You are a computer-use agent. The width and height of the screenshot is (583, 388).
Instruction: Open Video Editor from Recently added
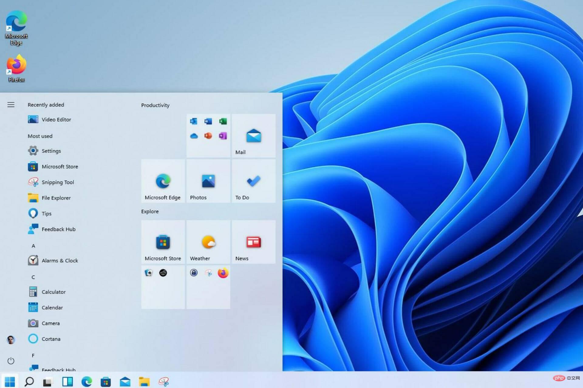coord(56,119)
